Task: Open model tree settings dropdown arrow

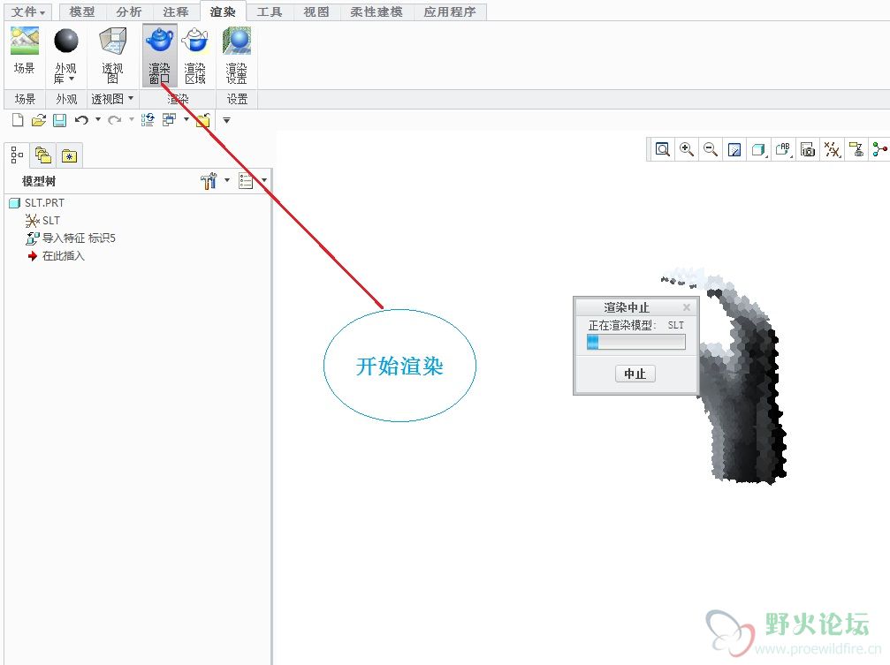Action: point(227,180)
